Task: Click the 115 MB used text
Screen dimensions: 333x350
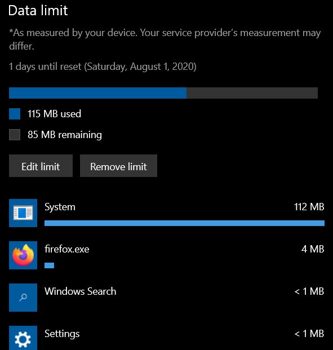Action: coord(54,114)
